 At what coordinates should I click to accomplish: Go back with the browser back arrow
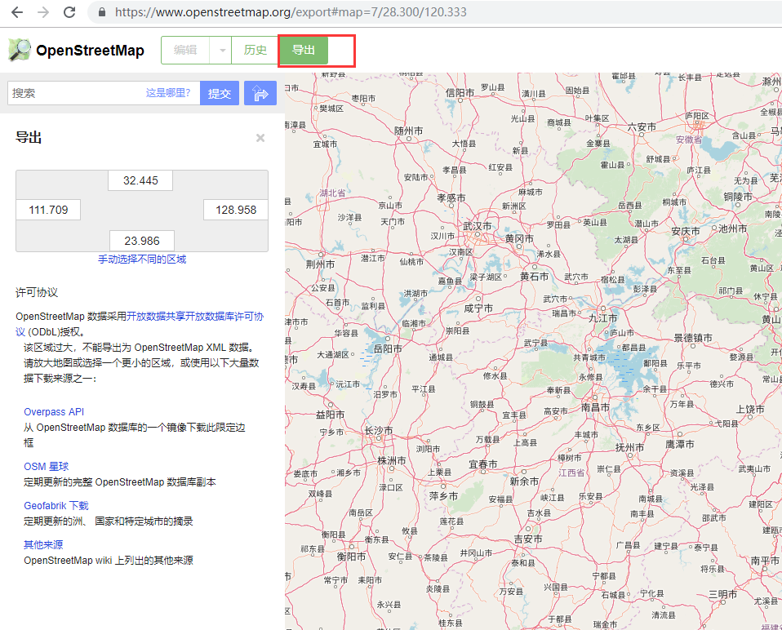(17, 12)
